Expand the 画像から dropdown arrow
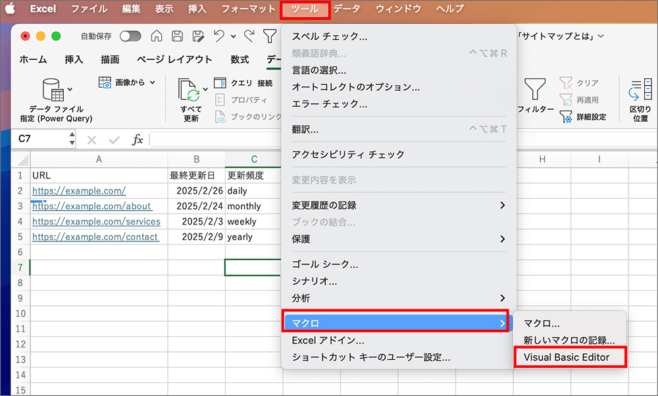The height and width of the screenshot is (396, 658). coord(153,82)
